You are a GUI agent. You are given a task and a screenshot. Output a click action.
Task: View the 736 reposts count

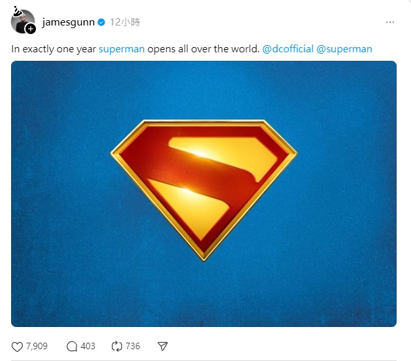point(133,347)
